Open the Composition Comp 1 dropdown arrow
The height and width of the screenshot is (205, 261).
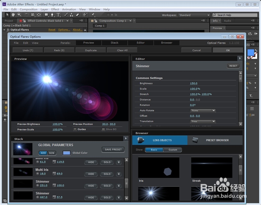coord(130,21)
